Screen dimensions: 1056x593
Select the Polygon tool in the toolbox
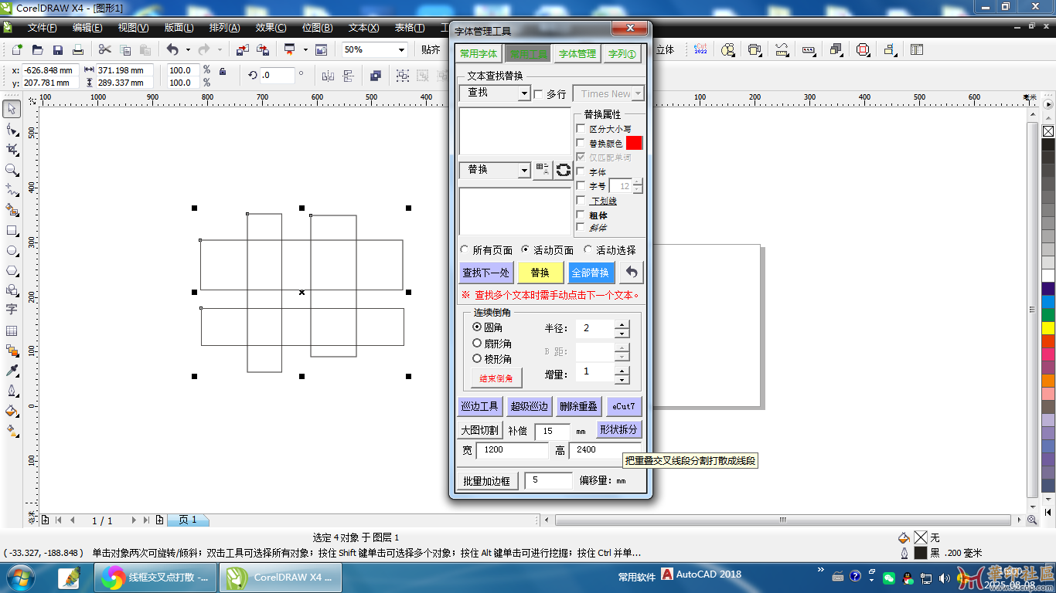[12, 270]
